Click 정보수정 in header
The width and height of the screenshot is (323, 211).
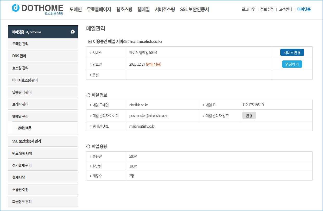(267, 9)
